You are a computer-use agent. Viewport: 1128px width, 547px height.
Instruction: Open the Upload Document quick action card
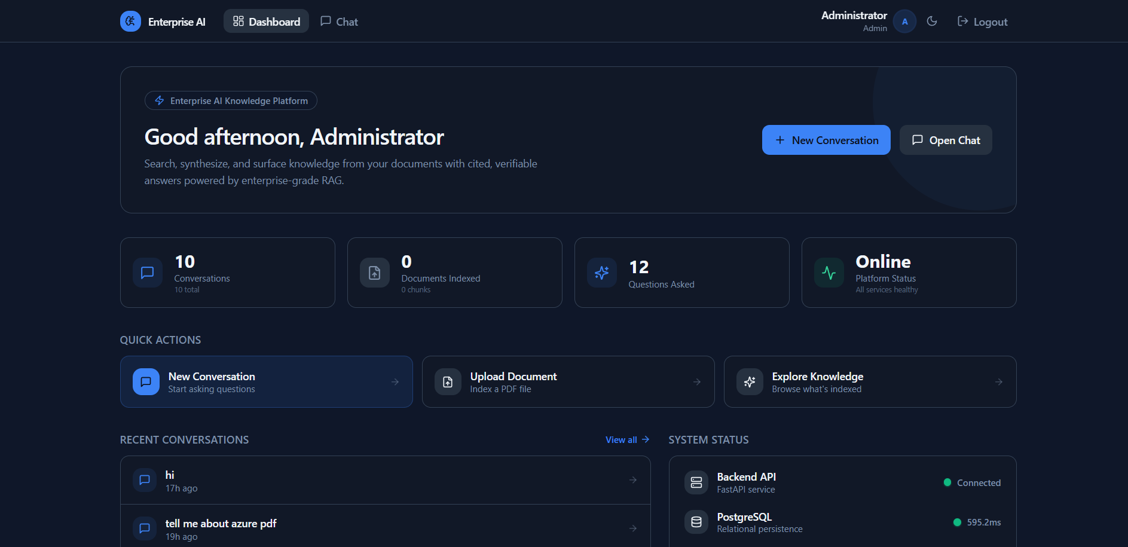[x=568, y=382]
